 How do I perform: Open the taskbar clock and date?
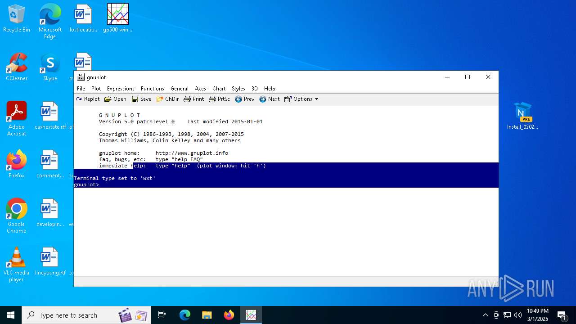point(537,315)
